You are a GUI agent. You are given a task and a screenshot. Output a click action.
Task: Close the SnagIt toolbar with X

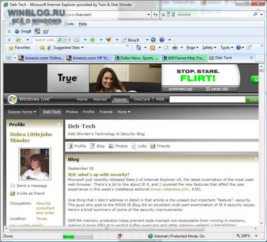pyautogui.click(x=9, y=31)
